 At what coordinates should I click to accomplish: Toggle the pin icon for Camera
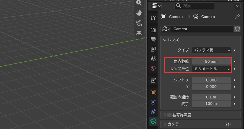pos(237,17)
